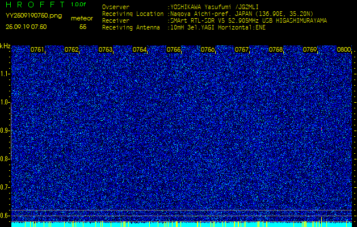Click the version number 1.0.0f
This screenshot has height=227, width=357.
78,5
